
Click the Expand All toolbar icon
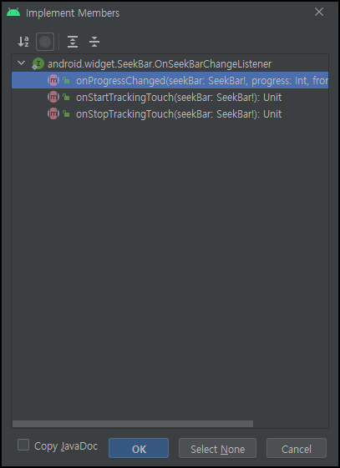(73, 42)
